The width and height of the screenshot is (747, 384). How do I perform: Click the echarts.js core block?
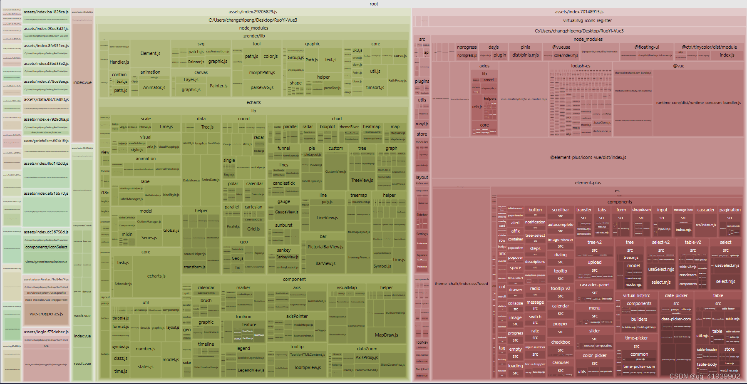click(156, 276)
